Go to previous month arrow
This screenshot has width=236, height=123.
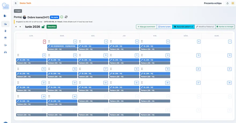16,27
